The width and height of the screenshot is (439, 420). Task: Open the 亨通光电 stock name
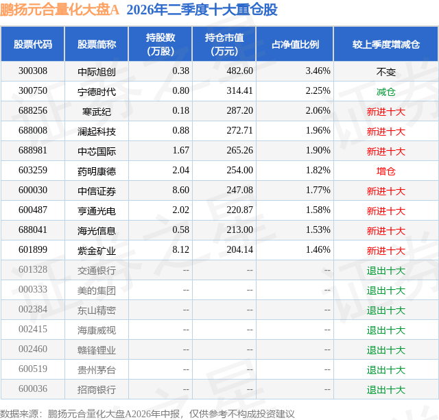97,210
